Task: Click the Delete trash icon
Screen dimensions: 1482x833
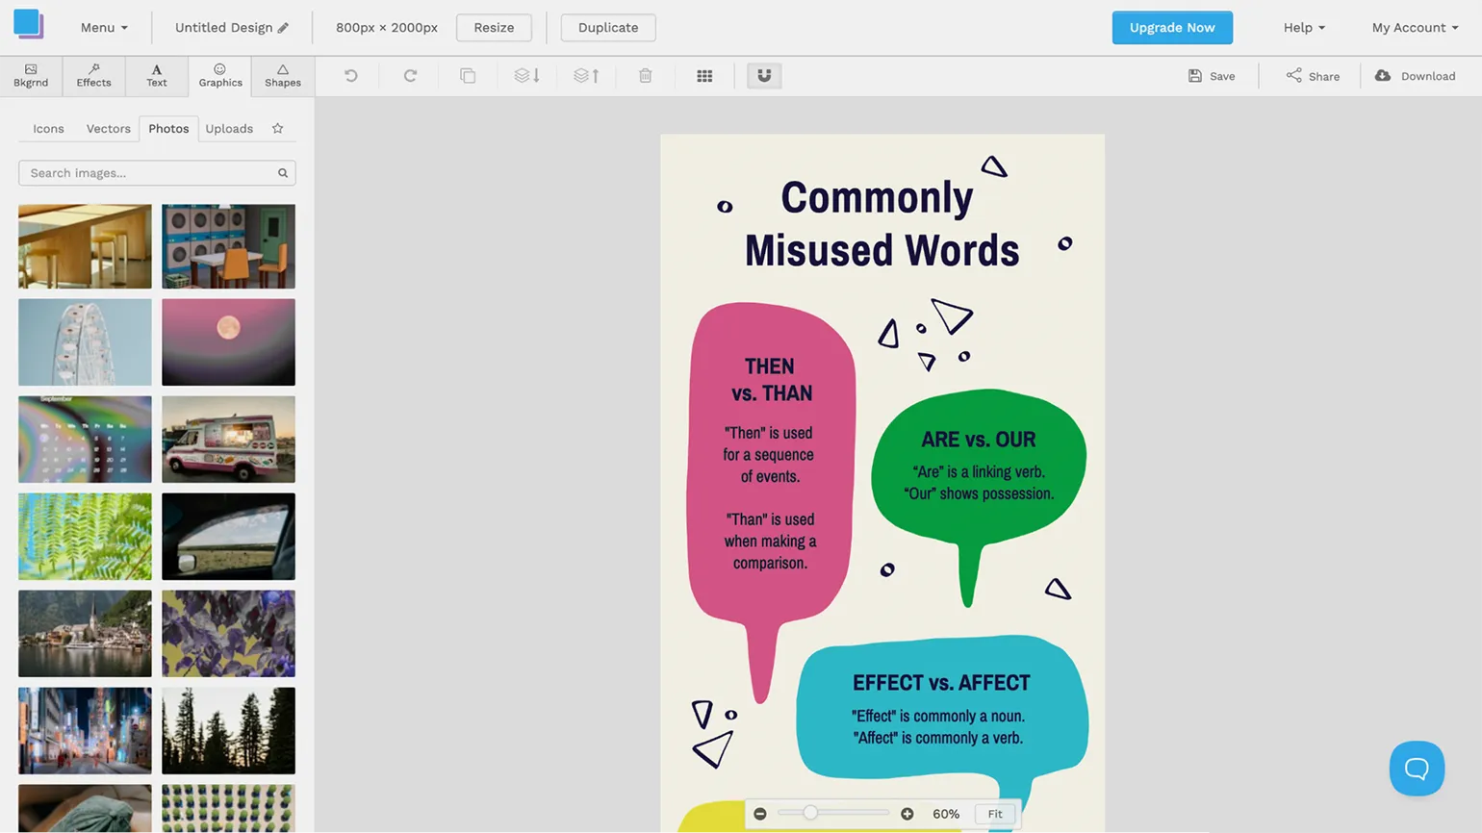Action: coord(646,76)
